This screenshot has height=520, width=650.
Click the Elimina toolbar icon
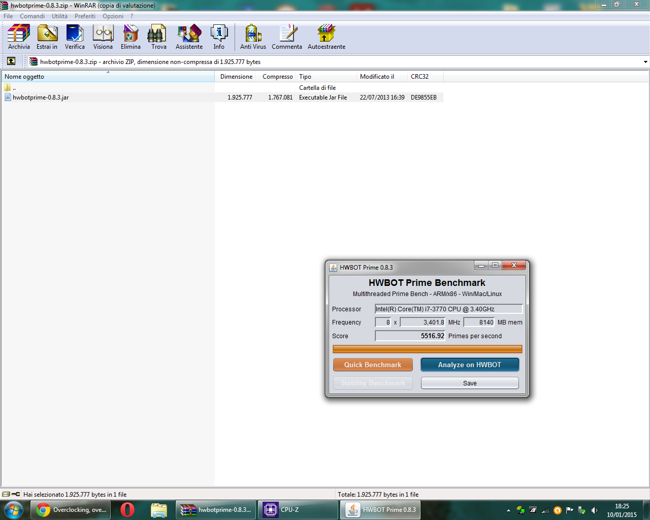(131, 37)
